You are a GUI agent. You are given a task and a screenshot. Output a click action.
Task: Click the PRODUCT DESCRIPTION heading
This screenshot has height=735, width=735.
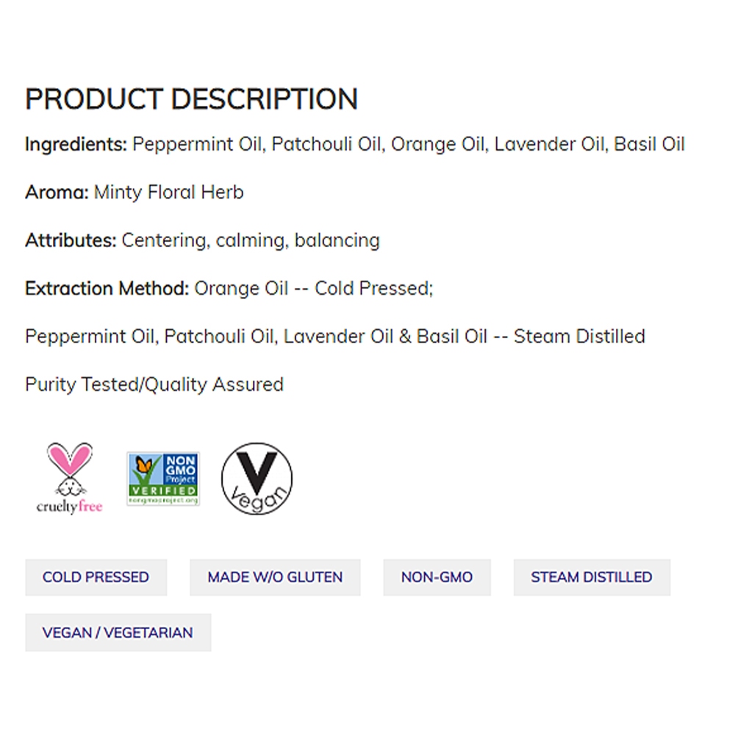[x=191, y=99]
